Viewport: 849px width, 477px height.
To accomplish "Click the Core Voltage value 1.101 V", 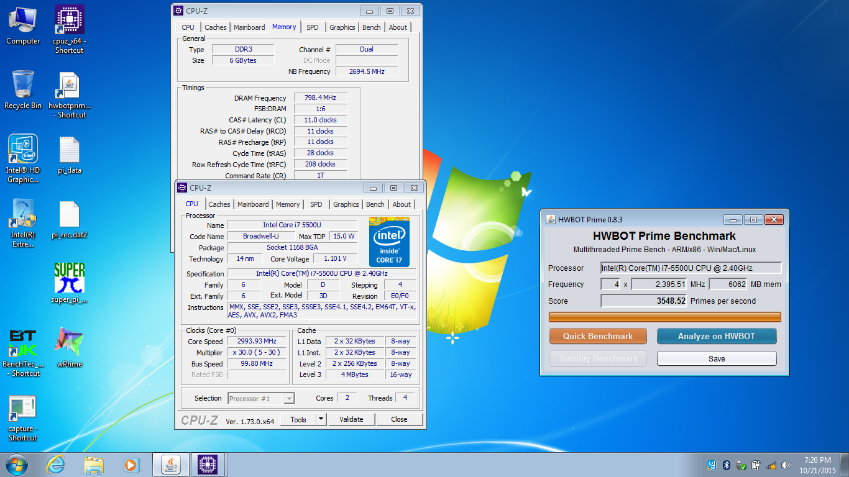I will click(335, 259).
